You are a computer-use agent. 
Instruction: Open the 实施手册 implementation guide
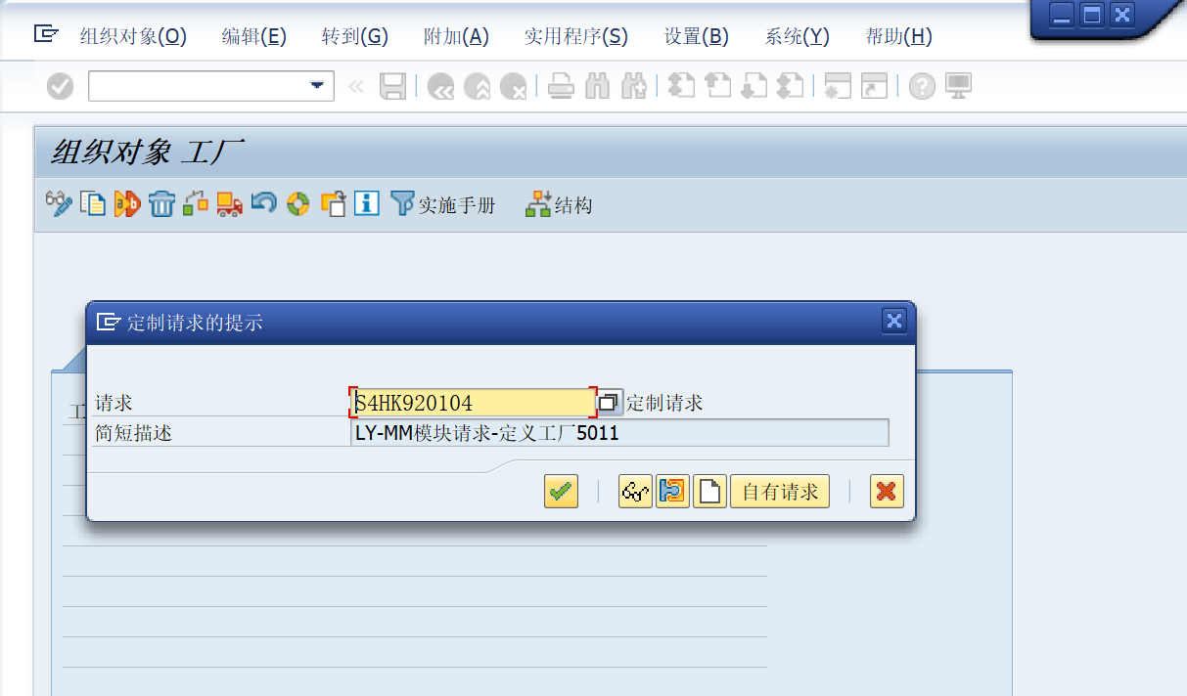coord(443,204)
